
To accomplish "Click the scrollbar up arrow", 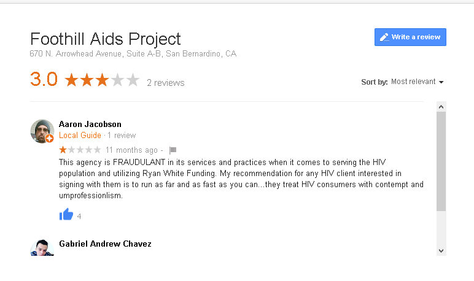I will (441, 107).
